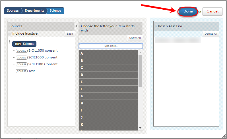The width and height of the screenshot is (227, 139).
Task: Click Delete All in Chosen Assessor
Action: 211,34
